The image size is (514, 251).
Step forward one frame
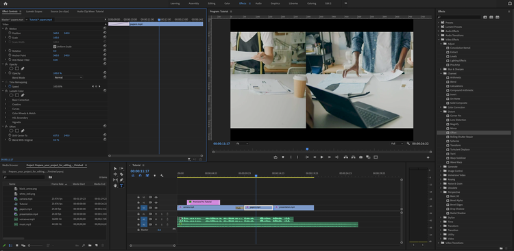[x=329, y=157]
